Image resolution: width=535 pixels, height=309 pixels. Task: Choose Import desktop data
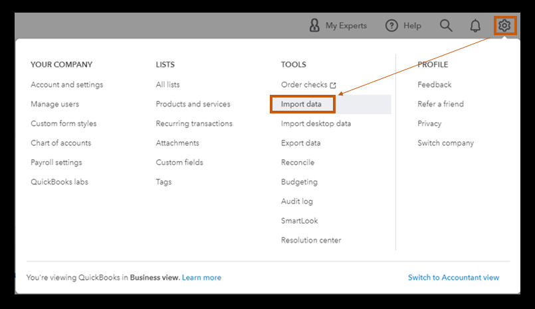pos(316,123)
